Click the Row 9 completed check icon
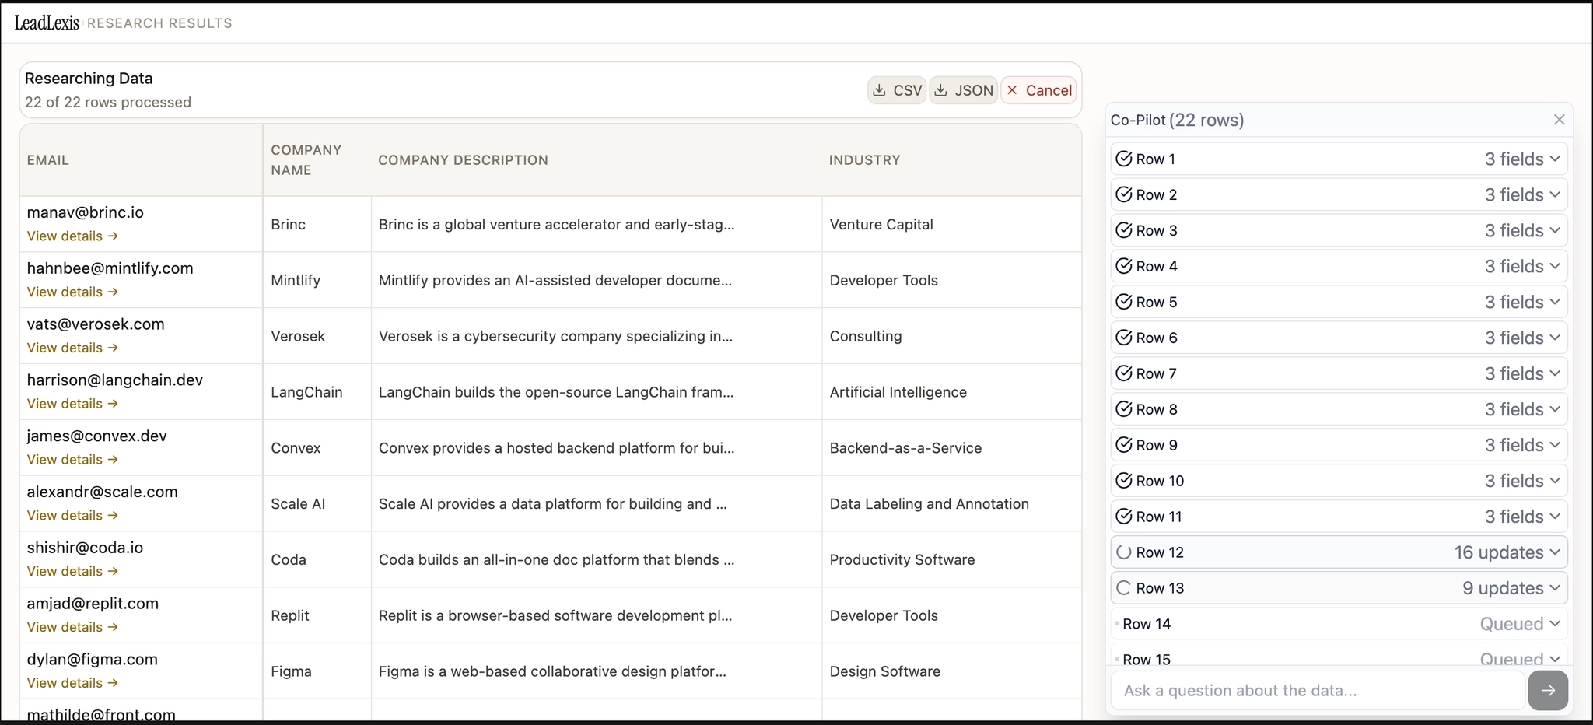Viewport: 1593px width, 725px height. pyautogui.click(x=1124, y=445)
